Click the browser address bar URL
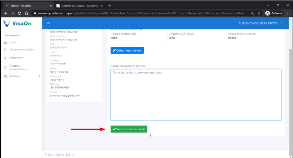Viewport: 293px width, 158px height. [142, 13]
